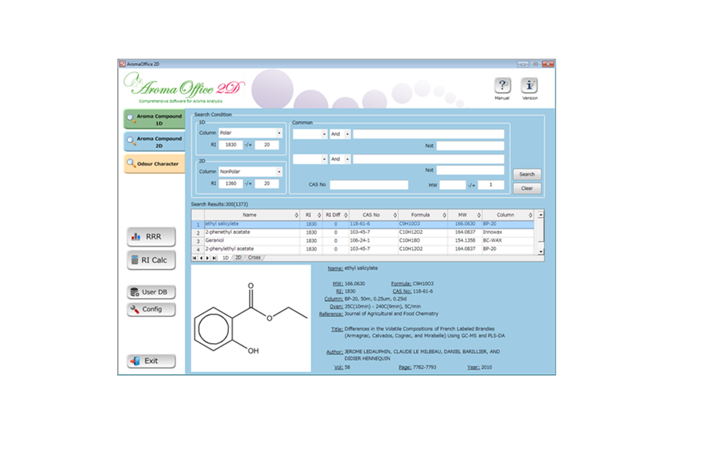Click the Clear button
Viewport: 711px width, 452px height.
click(x=527, y=188)
